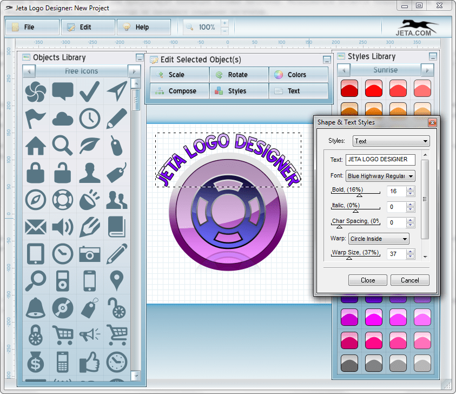The width and height of the screenshot is (456, 394).
Task: Pick the thumbs up icon
Action: pyautogui.click(x=90, y=362)
